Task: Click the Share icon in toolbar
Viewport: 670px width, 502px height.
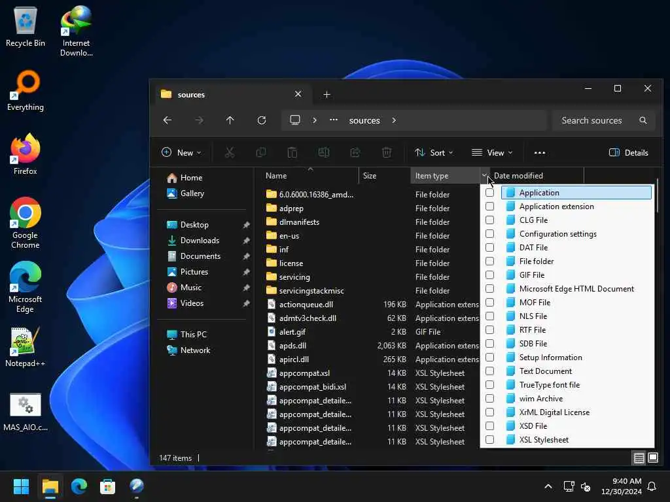Action: click(355, 152)
